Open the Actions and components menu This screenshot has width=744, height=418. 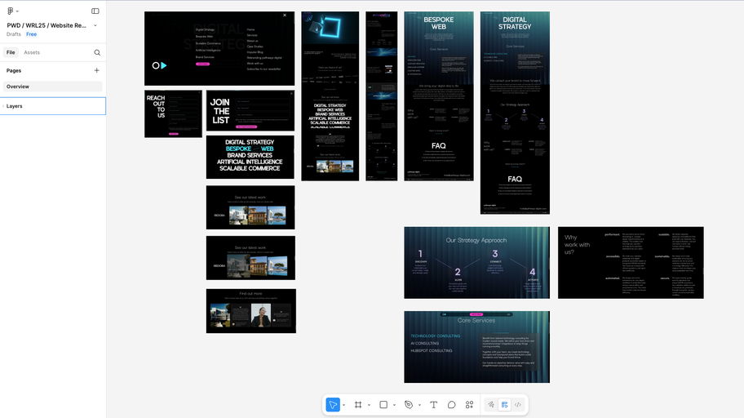[x=469, y=405]
